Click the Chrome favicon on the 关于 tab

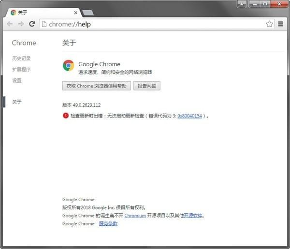(x=14, y=13)
